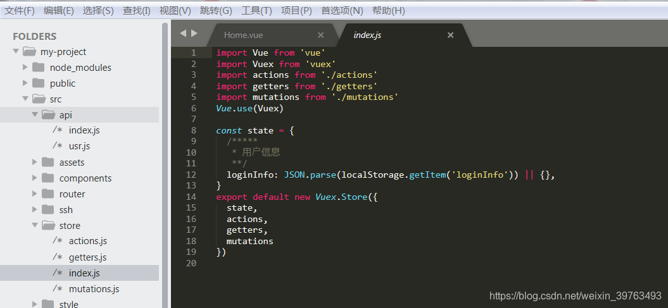Open the 跳转(G) menu
The height and width of the screenshot is (308, 668).
[x=216, y=11]
